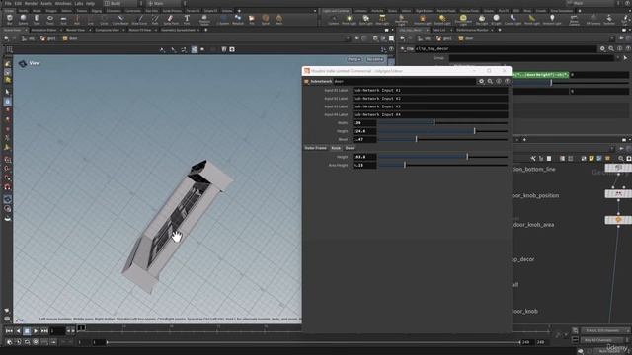Viewport: 632px width, 355px height.
Task: Select the Spray Paint shelf tool
Action: pyautogui.click(x=171, y=20)
